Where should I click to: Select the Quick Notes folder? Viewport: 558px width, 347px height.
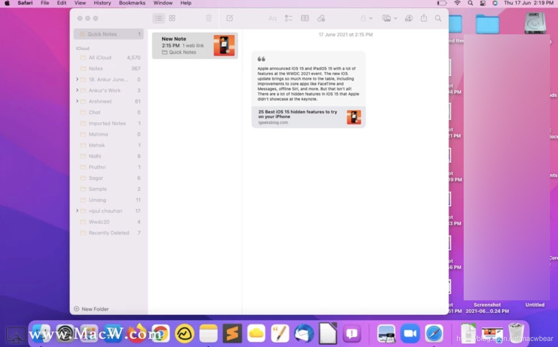coord(108,34)
